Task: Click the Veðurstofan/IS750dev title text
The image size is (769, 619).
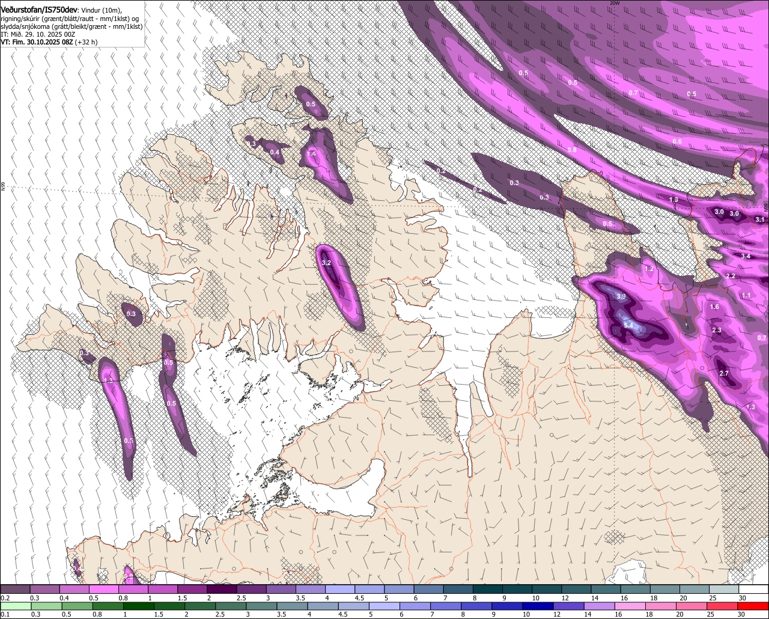Action: 39,10
